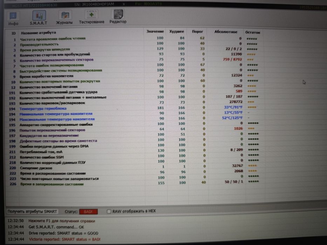Select row Частота проявления ошибок чтения

[135, 39]
